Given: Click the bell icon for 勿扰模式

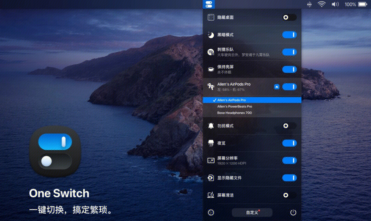Looking at the screenshot, I should pyautogui.click(x=211, y=126).
